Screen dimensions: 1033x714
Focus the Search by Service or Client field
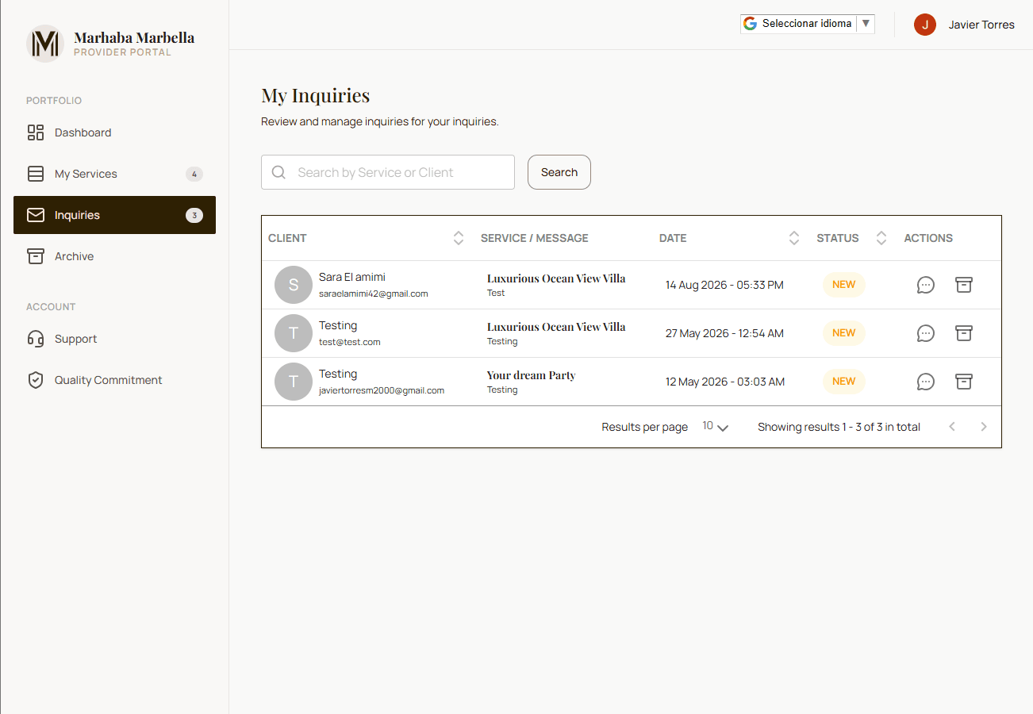tap(388, 172)
